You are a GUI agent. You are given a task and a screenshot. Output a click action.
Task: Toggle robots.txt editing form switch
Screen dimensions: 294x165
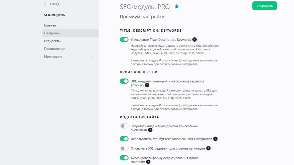124,158
